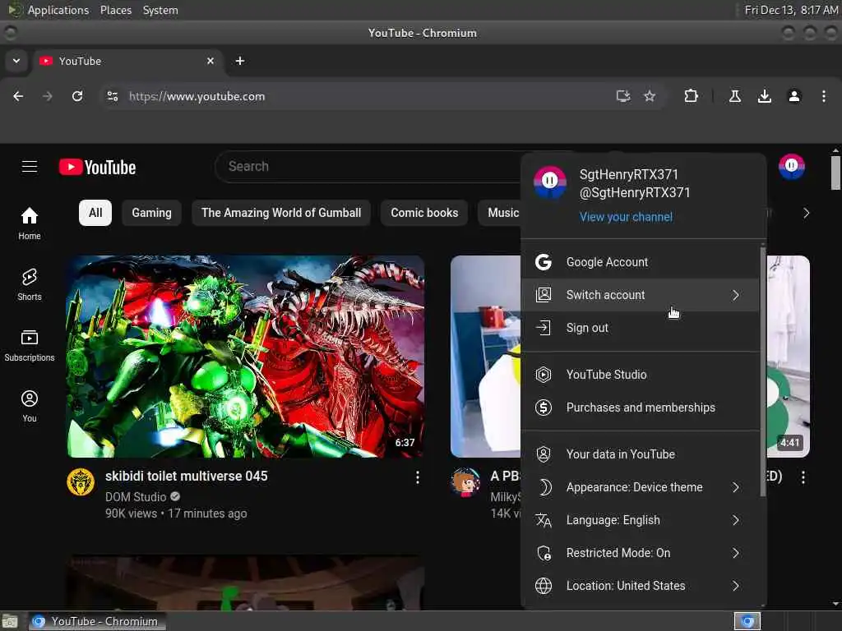The image size is (842, 631).
Task: Expand Switch account submenu
Action: (640, 295)
